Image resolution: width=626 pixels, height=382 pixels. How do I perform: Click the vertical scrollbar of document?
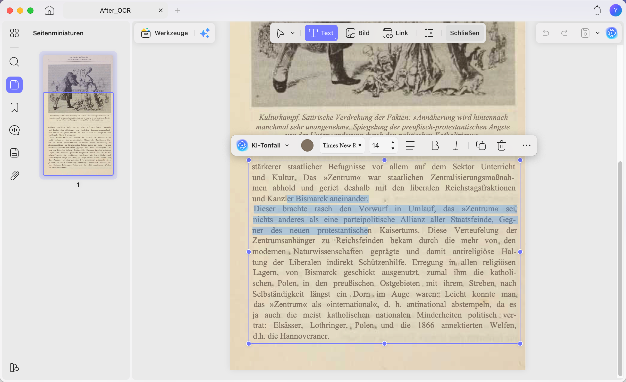click(x=620, y=268)
